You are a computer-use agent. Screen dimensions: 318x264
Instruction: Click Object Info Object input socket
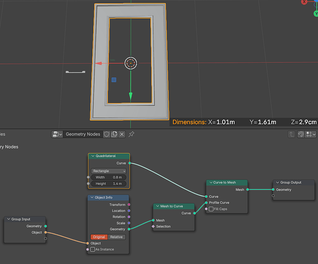tap(88, 243)
